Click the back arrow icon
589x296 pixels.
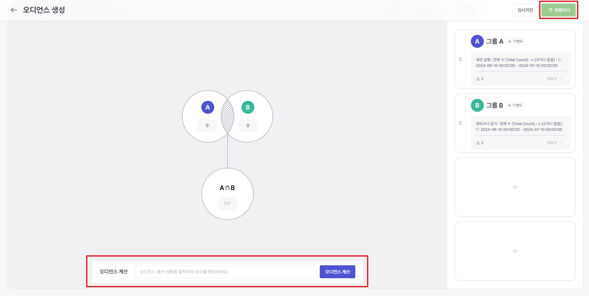point(14,10)
